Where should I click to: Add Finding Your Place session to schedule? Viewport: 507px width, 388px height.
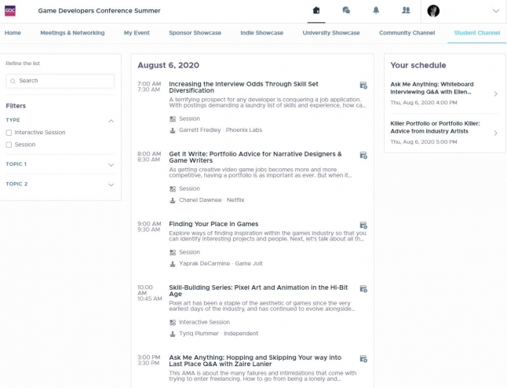(363, 225)
